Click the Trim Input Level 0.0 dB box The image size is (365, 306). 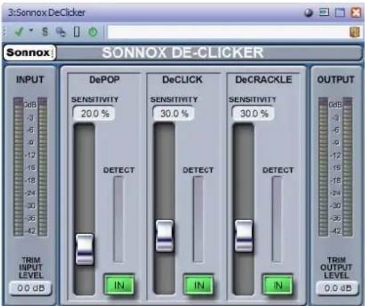tap(31, 288)
